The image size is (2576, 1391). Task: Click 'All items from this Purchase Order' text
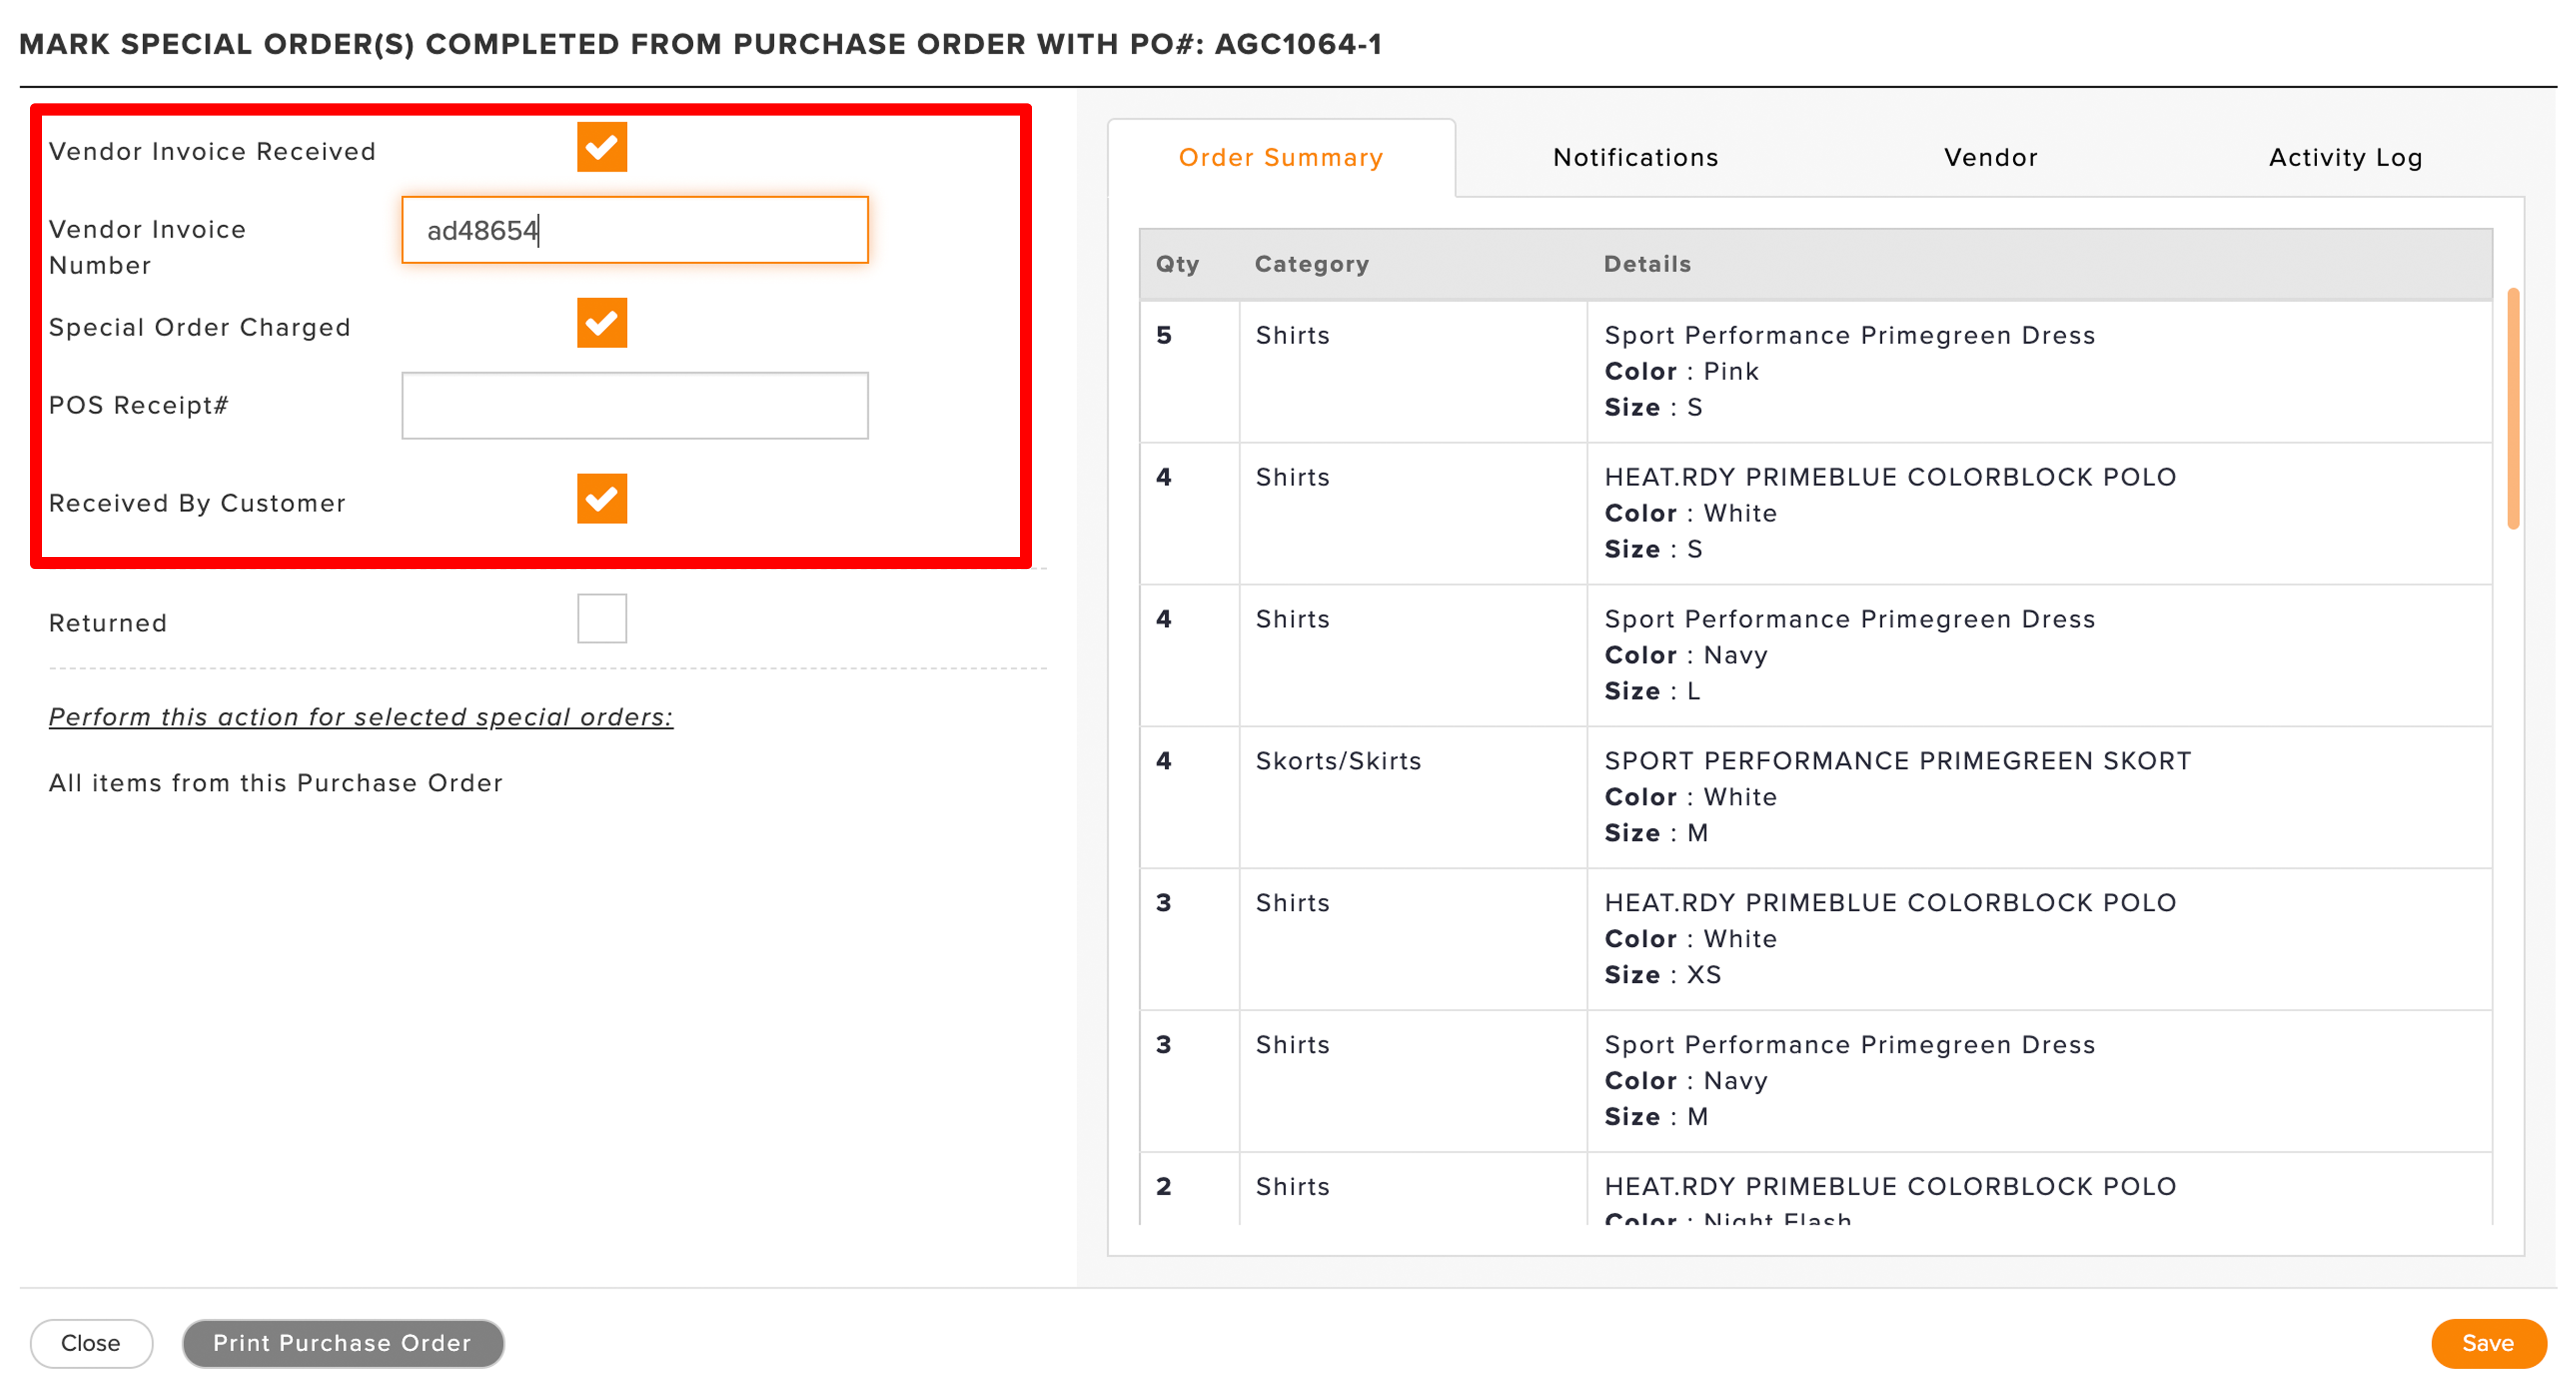276,783
